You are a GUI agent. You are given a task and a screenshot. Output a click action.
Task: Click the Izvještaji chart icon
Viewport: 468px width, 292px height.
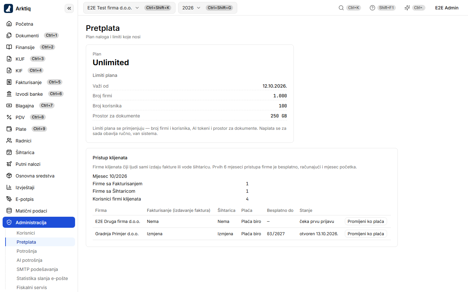(9, 187)
